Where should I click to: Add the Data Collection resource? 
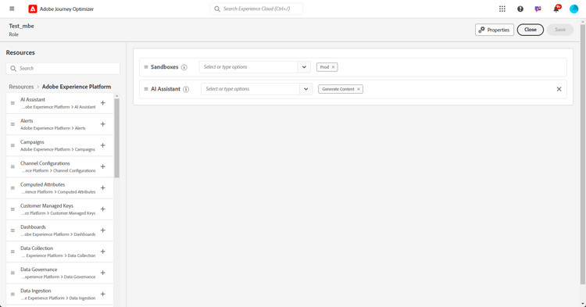(x=103, y=252)
